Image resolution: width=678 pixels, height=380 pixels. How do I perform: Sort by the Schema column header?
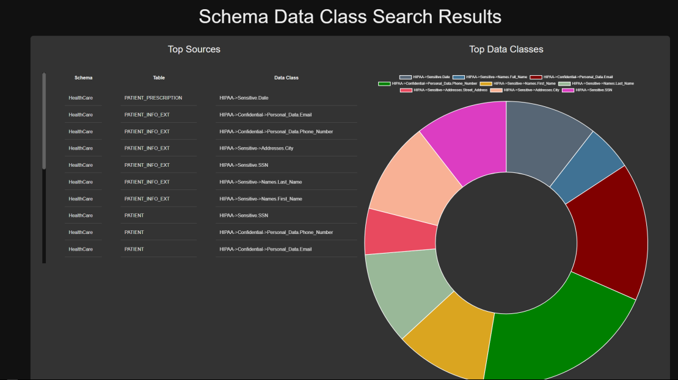coord(83,78)
